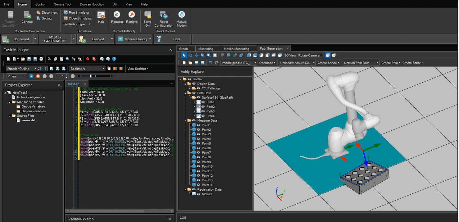The image size is (459, 222).
Task: Open the Control ribbon tab
Action: coord(40,4)
